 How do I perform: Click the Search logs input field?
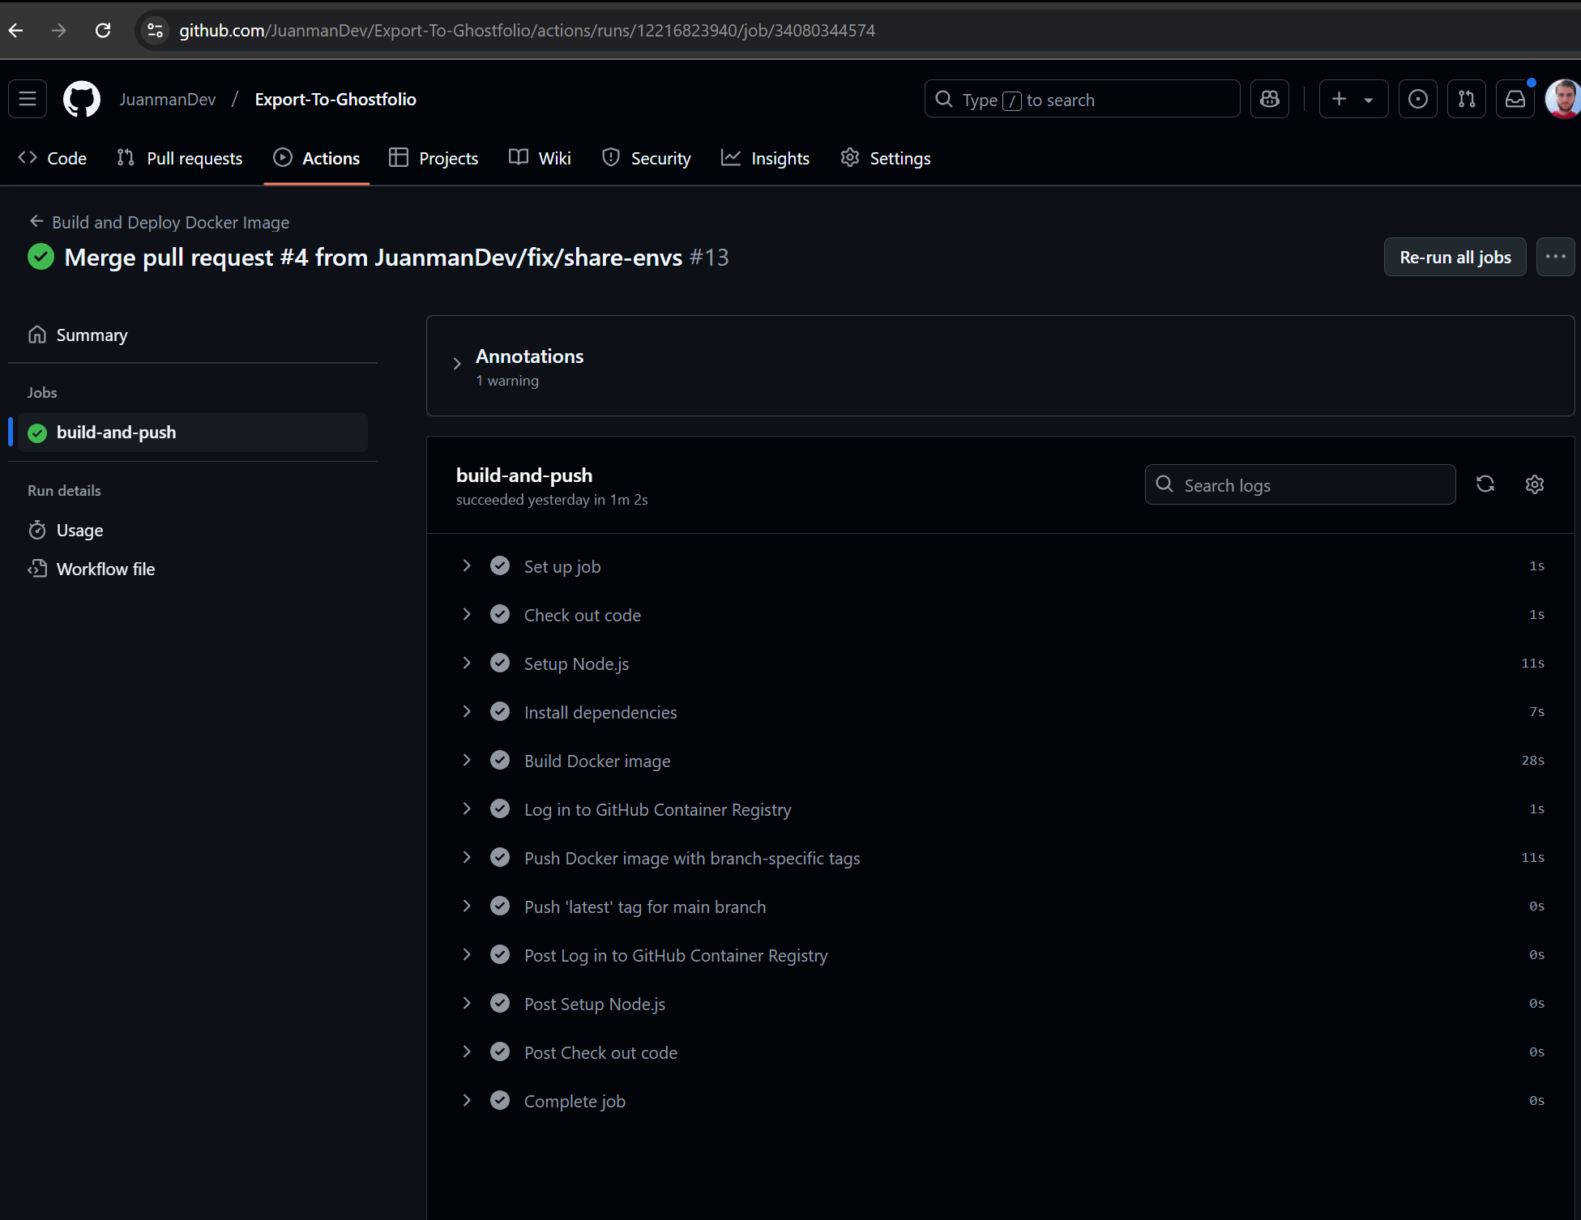pyautogui.click(x=1299, y=484)
